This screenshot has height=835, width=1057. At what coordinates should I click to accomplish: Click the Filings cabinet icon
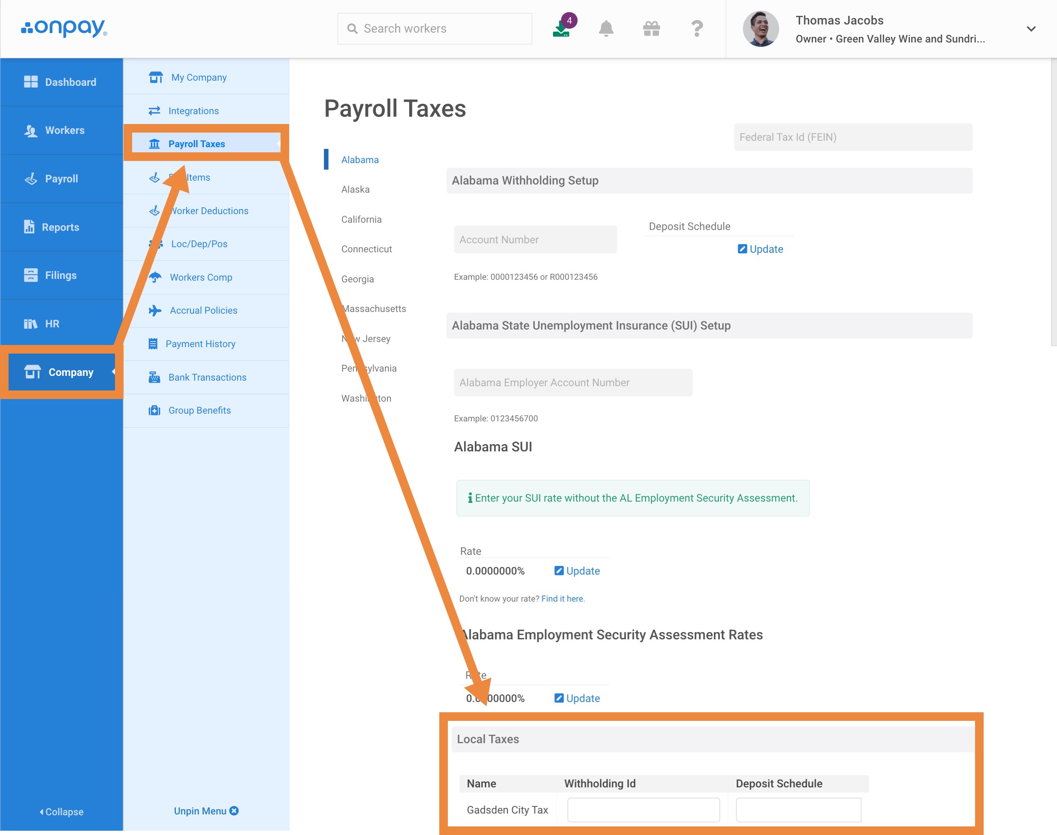31,275
